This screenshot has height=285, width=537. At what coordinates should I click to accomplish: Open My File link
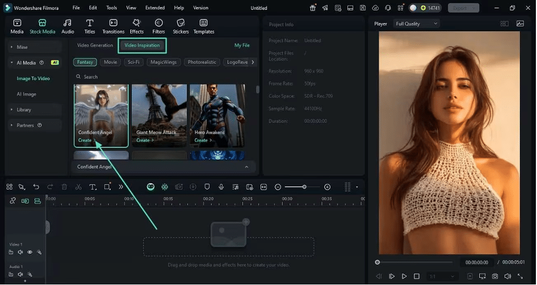tap(242, 45)
